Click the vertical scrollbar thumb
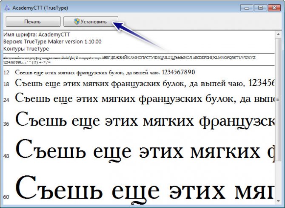 point(278,99)
